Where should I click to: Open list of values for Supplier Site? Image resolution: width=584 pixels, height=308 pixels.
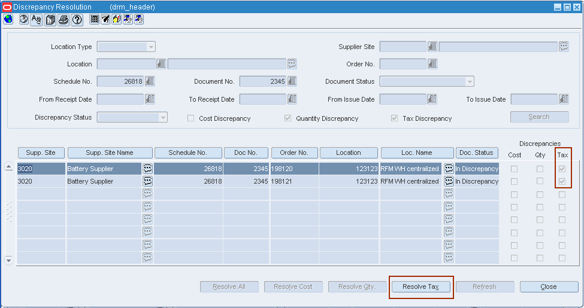pyautogui.click(x=432, y=47)
